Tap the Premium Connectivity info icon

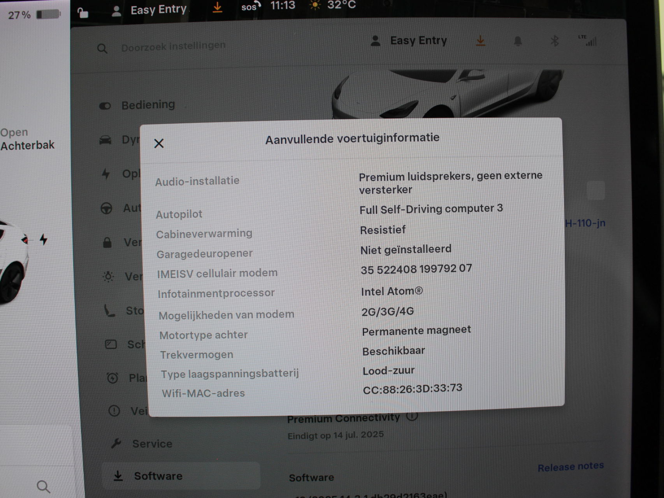[x=412, y=416]
